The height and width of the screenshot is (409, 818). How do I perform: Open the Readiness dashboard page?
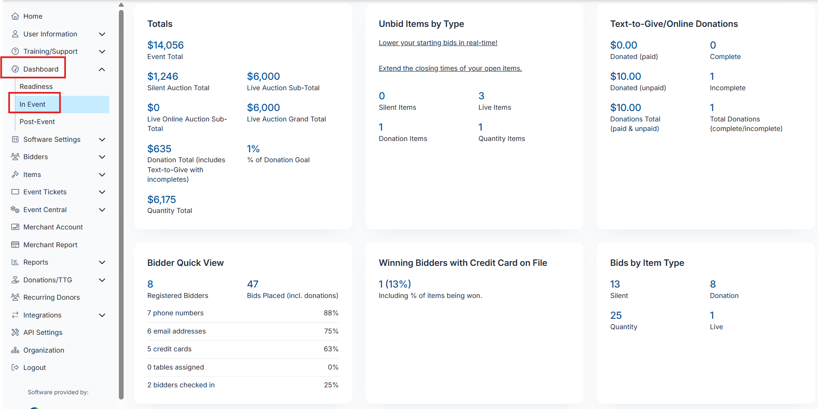(36, 86)
